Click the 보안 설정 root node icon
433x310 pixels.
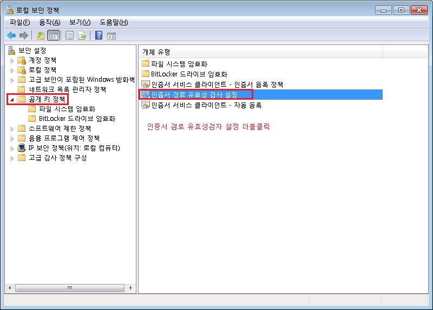pos(11,50)
